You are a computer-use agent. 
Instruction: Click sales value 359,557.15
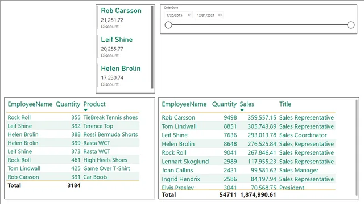click(x=262, y=117)
